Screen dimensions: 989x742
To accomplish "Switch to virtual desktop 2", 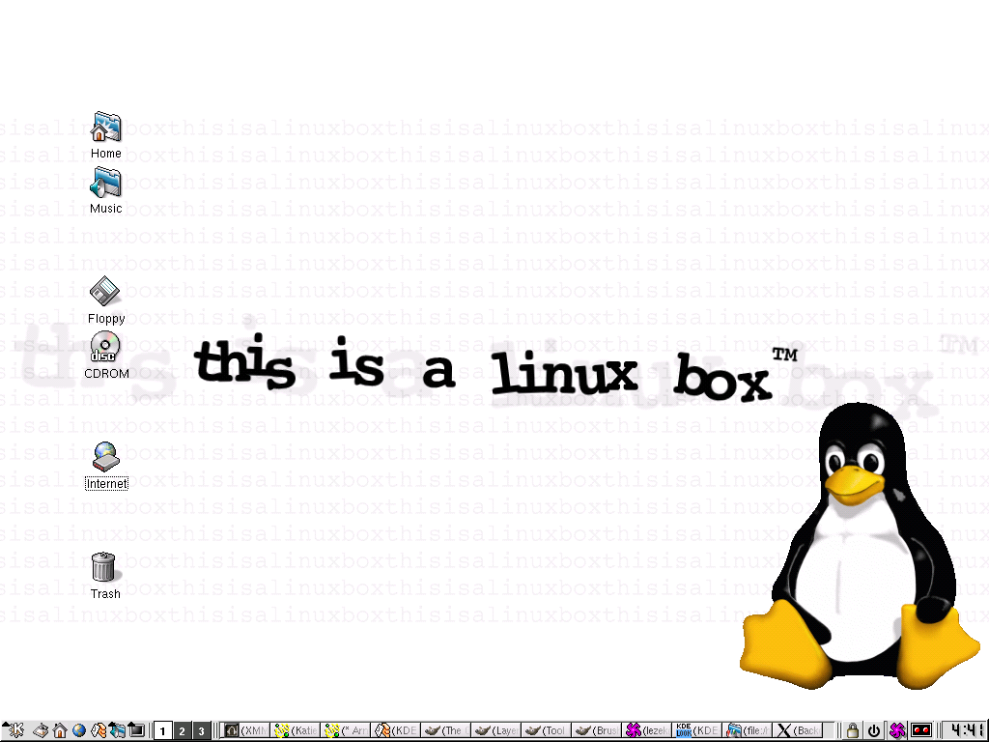I will pos(182,730).
